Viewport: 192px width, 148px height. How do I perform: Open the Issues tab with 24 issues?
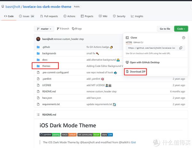27,16
